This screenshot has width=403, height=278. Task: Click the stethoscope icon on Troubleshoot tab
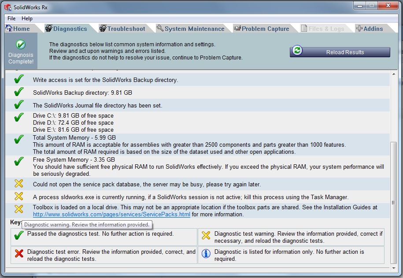103,28
